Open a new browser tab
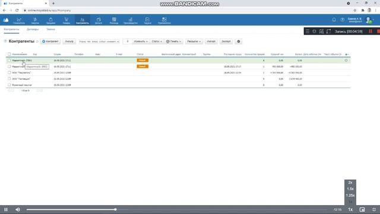This screenshot has height=214, width=380. pos(53,4)
